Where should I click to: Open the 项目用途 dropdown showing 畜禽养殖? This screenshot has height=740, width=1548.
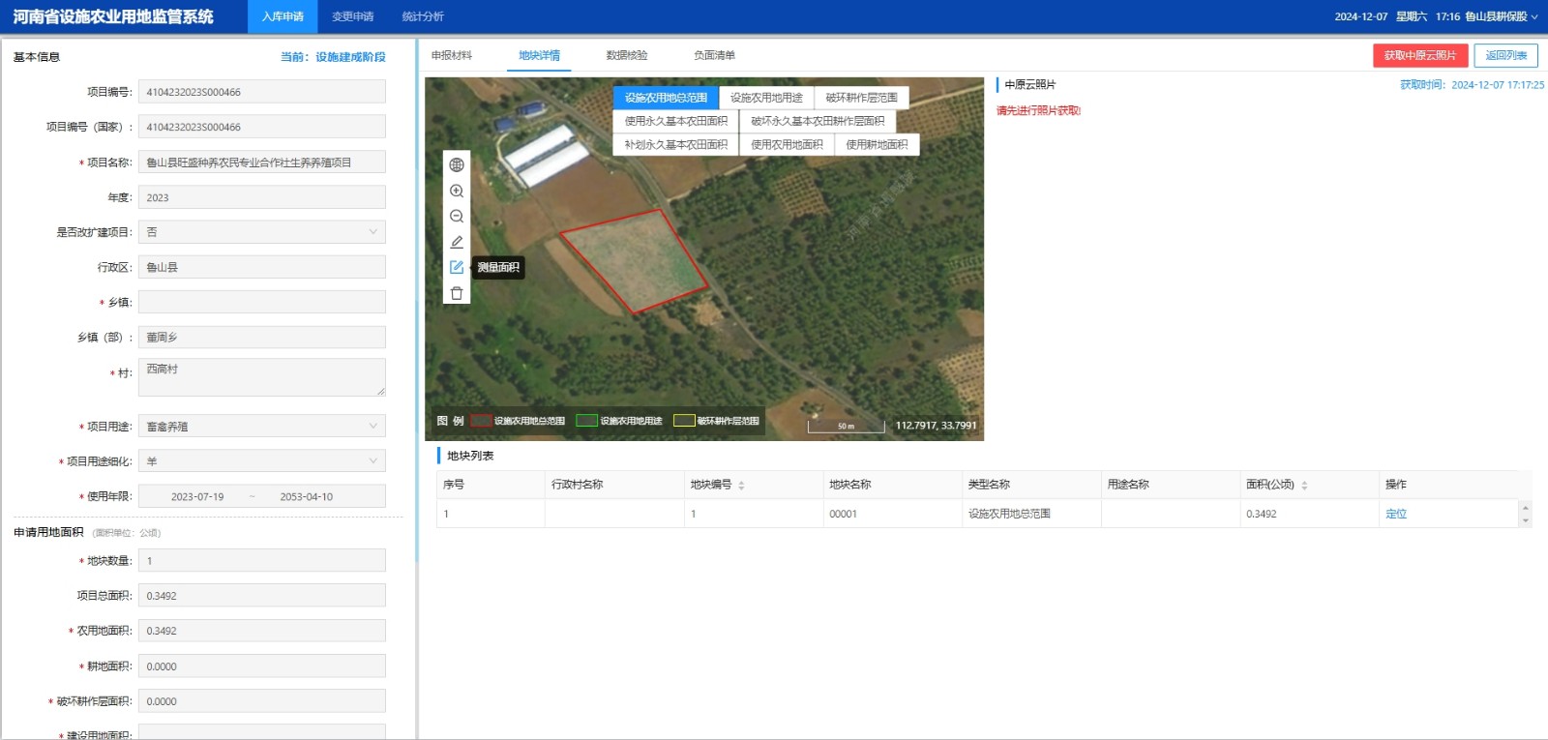click(x=262, y=427)
